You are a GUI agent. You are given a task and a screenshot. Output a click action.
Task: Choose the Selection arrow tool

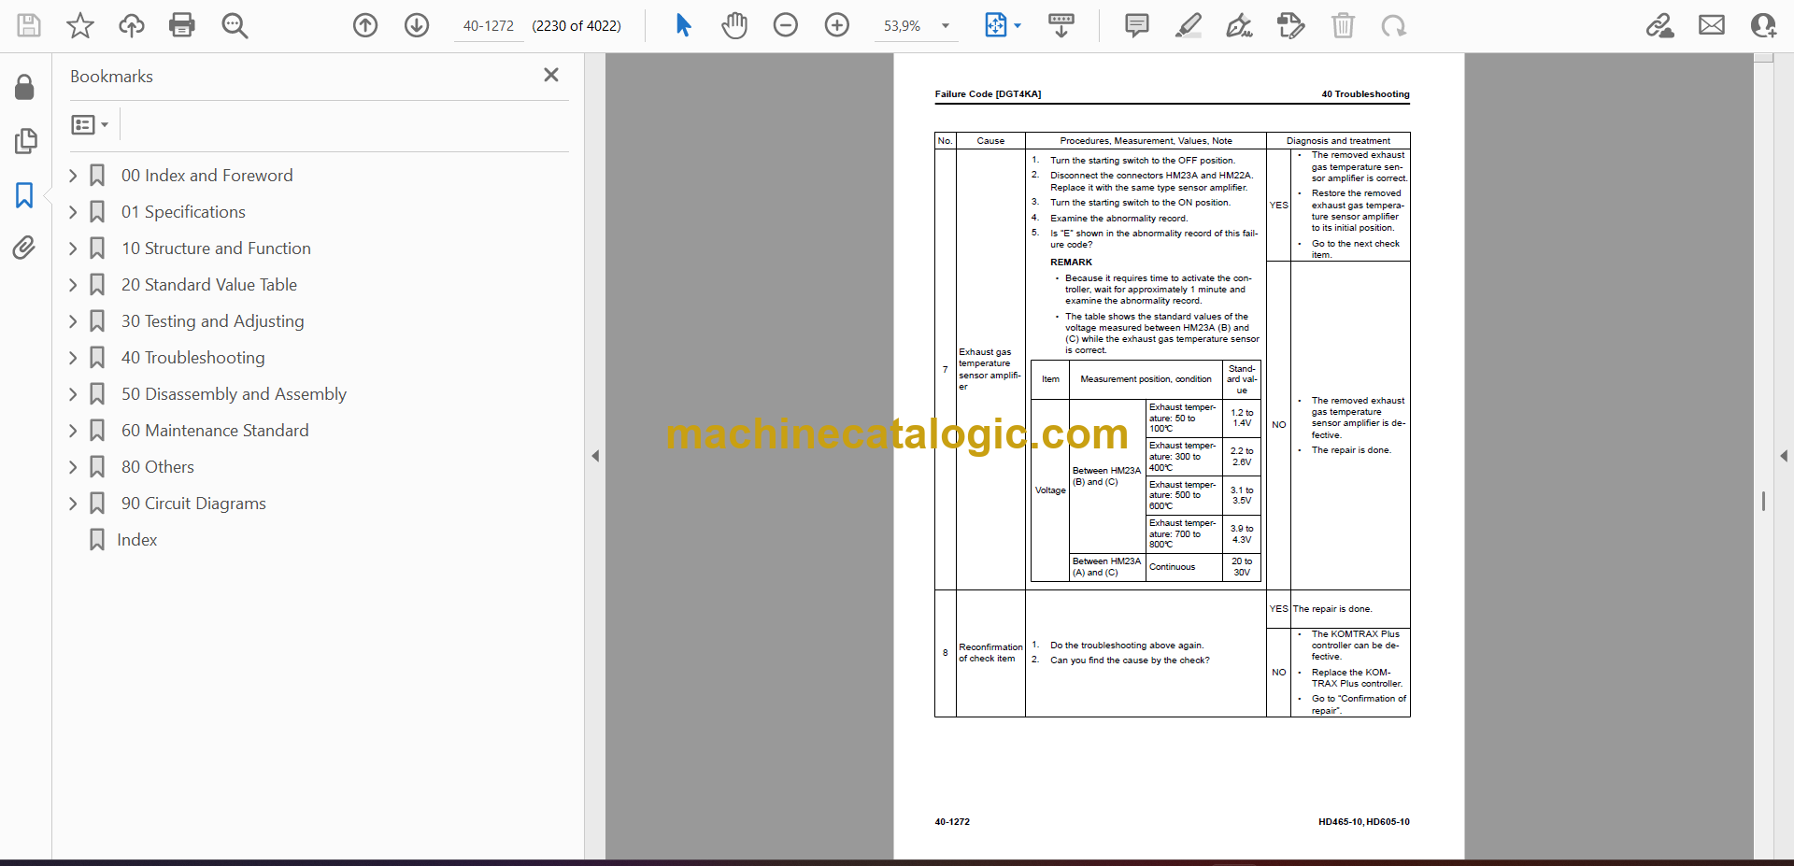pyautogui.click(x=683, y=25)
